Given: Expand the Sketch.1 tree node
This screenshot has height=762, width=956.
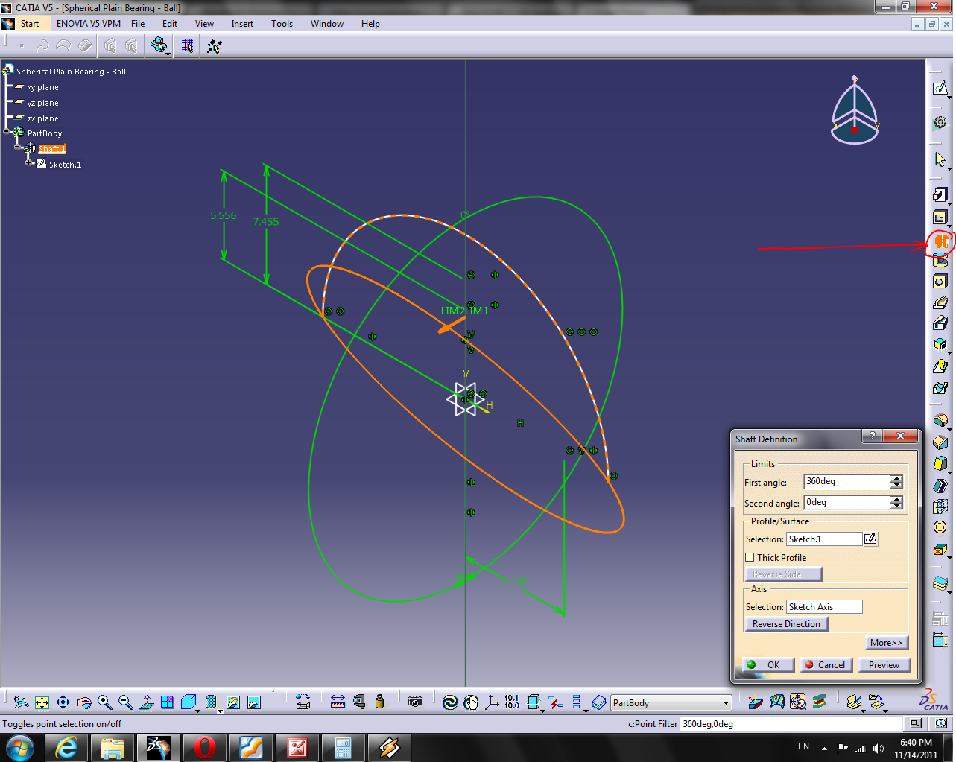Looking at the screenshot, I should (28, 163).
